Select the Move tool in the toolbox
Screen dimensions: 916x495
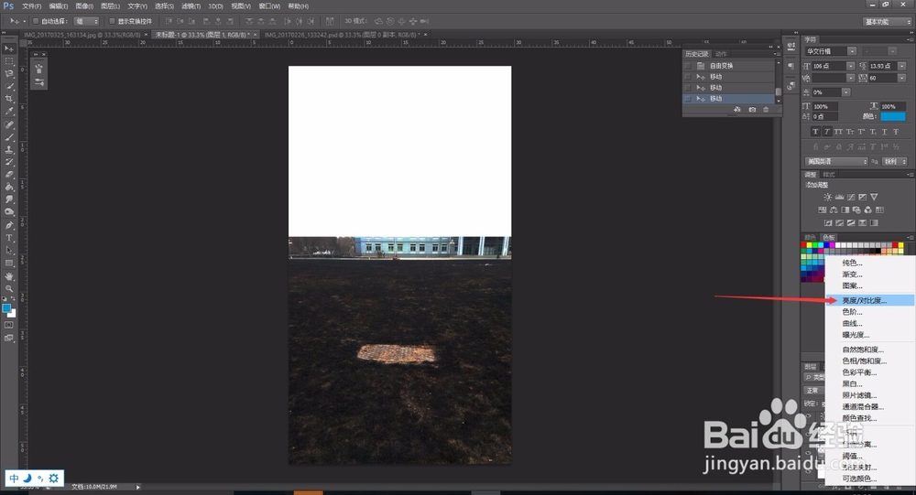[x=9, y=48]
